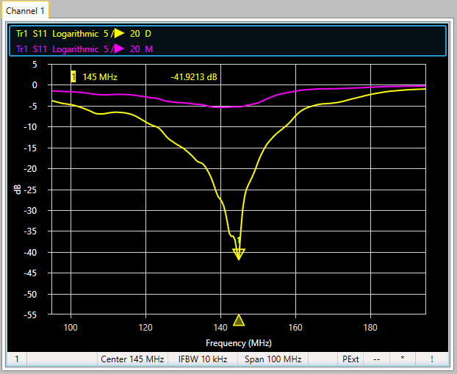
Task: Click the Frequency (MHz) axis label
Action: point(239,343)
